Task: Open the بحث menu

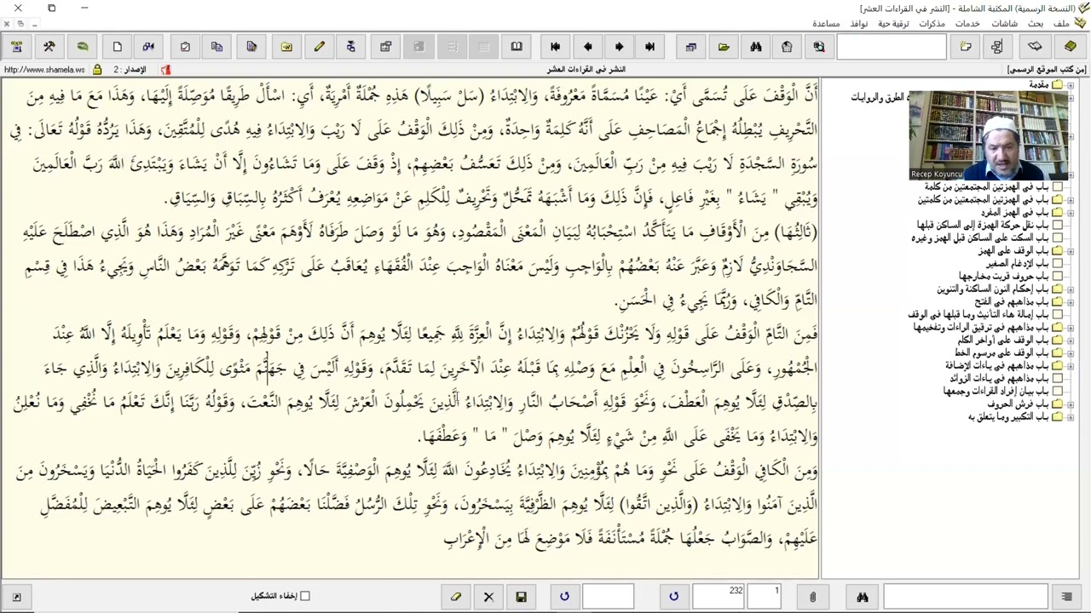Action: (x=1035, y=24)
